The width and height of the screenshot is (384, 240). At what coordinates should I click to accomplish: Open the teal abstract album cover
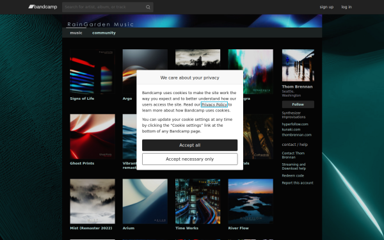tap(258, 72)
